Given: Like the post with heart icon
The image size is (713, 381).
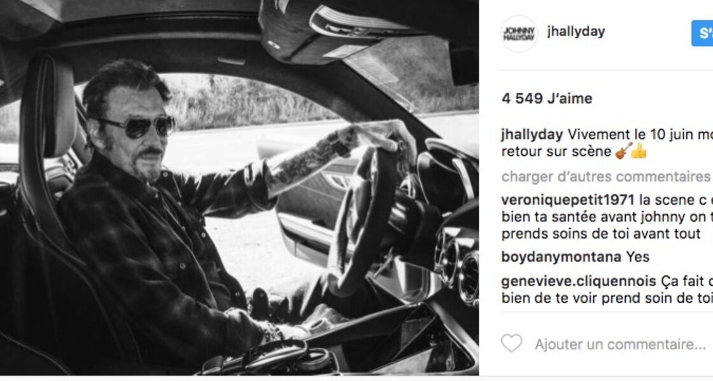Looking at the screenshot, I should coord(512,343).
